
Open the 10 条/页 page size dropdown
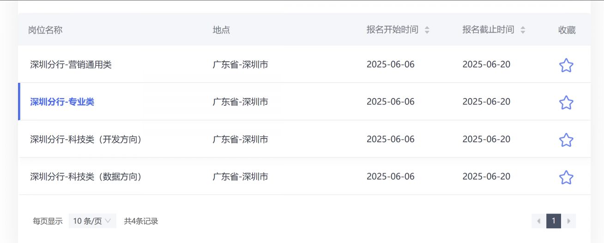[92, 221]
